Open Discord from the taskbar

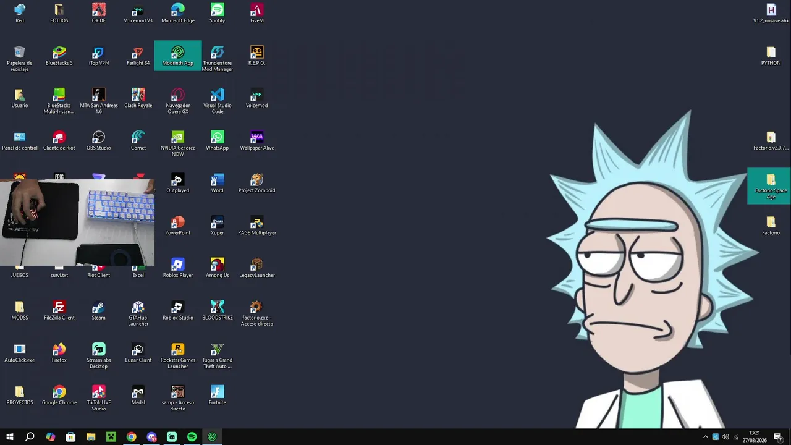151,437
